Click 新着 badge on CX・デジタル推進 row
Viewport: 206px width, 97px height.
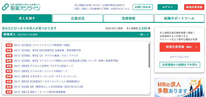tap(9, 56)
